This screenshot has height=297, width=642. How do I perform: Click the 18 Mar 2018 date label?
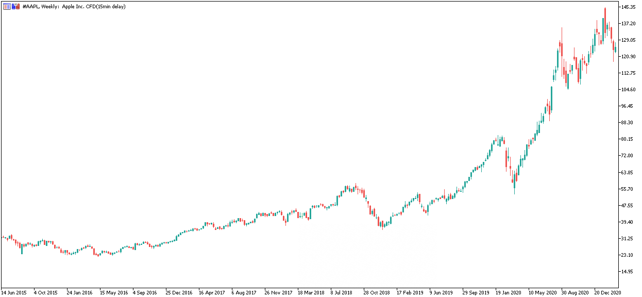[x=311, y=292]
